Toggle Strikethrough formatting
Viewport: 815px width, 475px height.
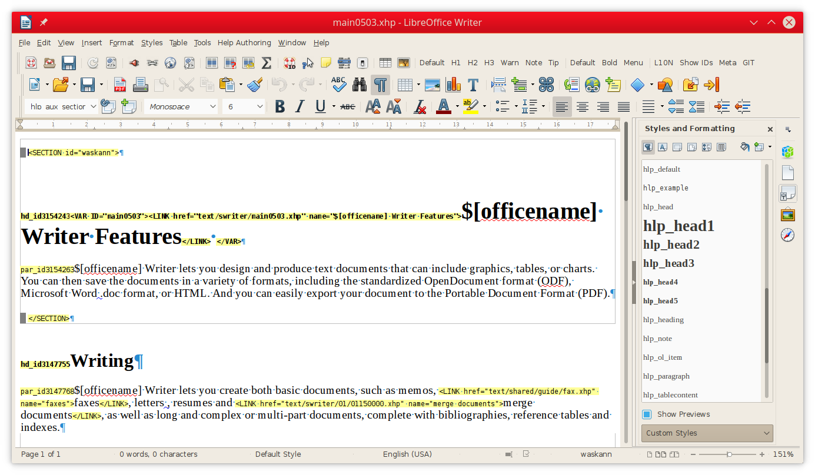pyautogui.click(x=348, y=106)
